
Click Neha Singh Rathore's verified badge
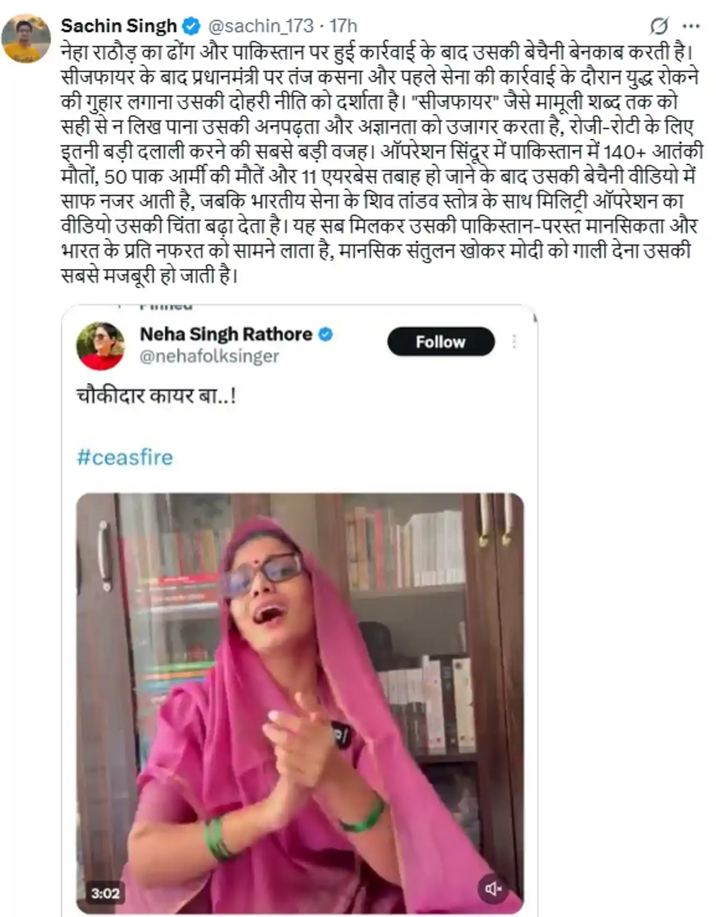click(326, 335)
